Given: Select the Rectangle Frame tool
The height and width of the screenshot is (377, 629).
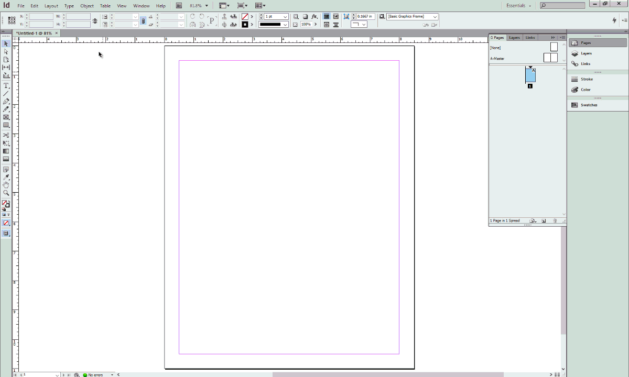Looking at the screenshot, I should pyautogui.click(x=6, y=117).
